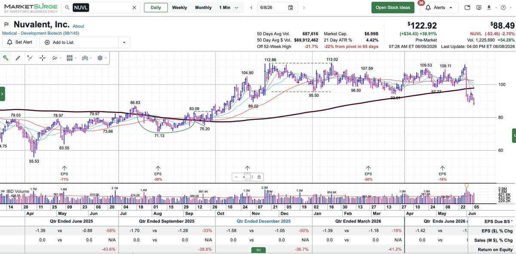Click the panel layout window icon

tap(467, 8)
